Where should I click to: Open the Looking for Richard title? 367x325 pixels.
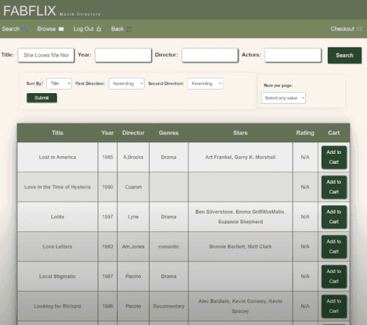[58, 306]
